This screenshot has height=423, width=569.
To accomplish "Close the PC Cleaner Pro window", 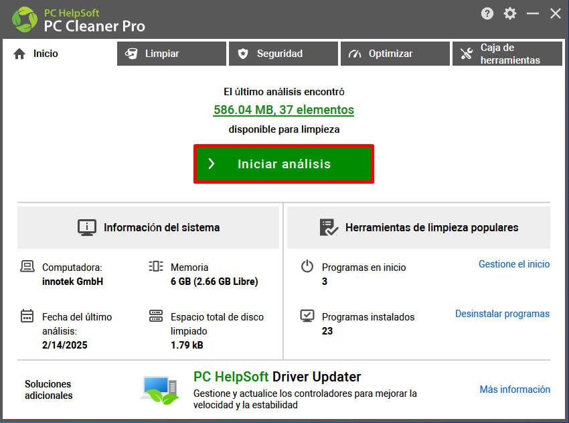I will [555, 14].
